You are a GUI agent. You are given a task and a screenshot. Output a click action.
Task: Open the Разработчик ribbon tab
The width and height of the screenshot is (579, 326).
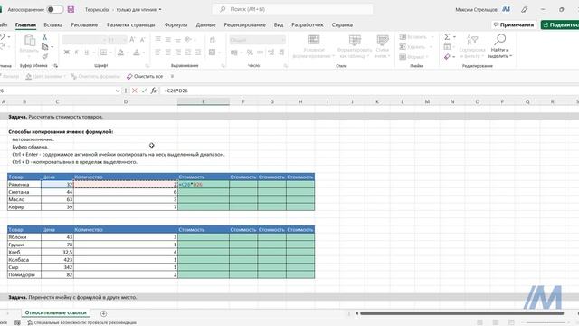tap(308, 24)
